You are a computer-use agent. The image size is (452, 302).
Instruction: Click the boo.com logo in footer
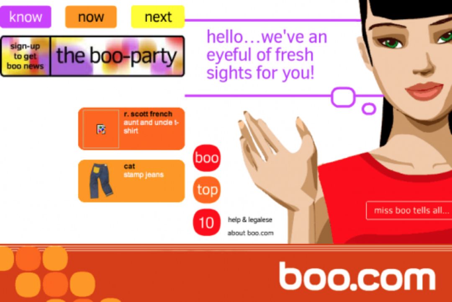point(357,276)
